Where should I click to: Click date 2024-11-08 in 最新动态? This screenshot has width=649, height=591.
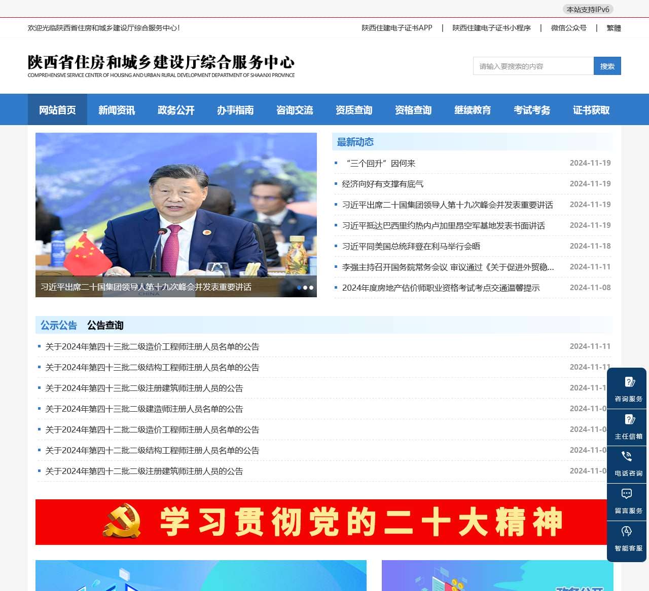[x=590, y=288]
